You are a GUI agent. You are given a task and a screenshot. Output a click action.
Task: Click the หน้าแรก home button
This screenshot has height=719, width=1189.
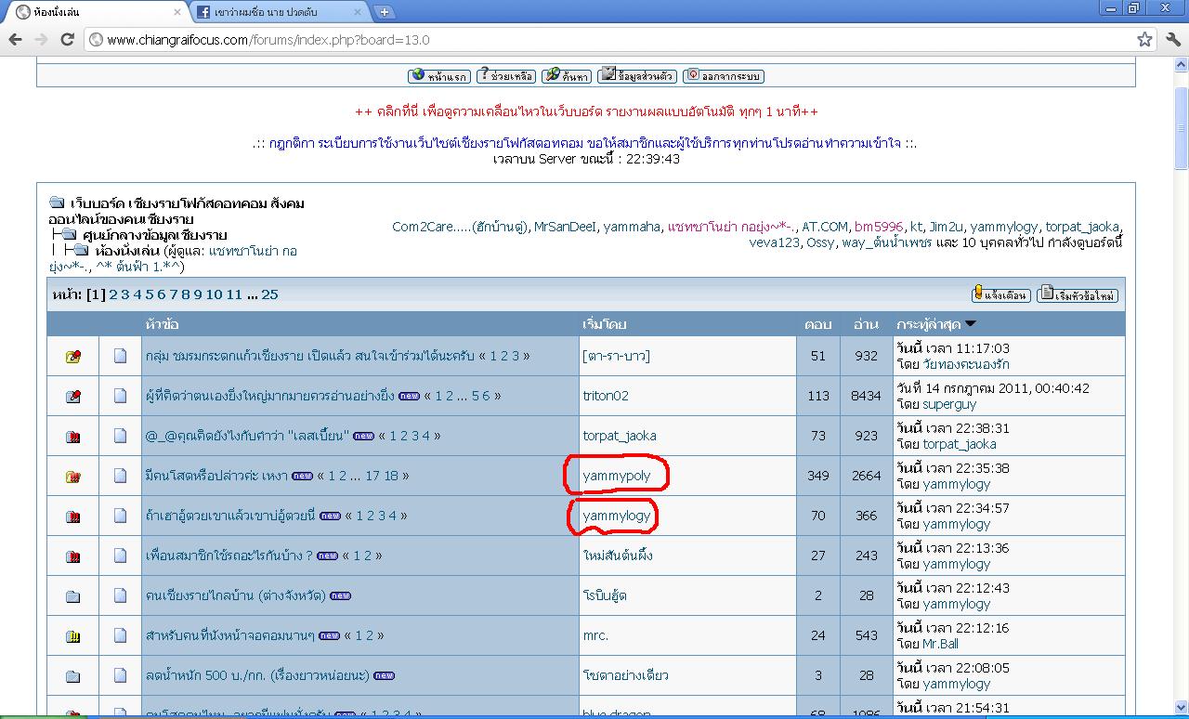439,76
